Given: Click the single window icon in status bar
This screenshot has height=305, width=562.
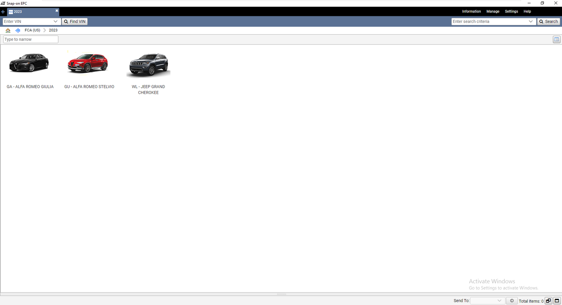Looking at the screenshot, I should click(557, 301).
